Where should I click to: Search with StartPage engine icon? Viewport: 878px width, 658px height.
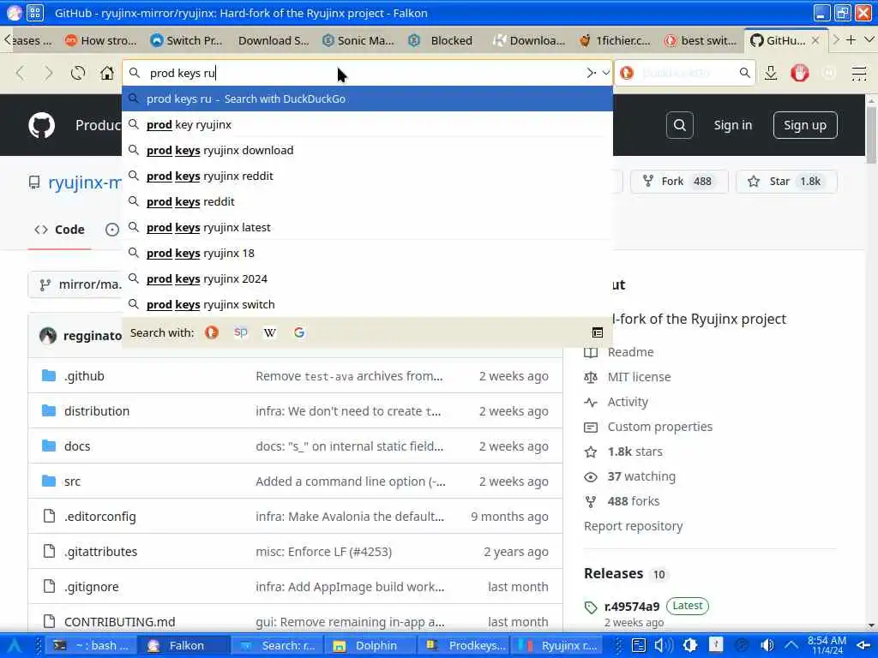coord(241,332)
